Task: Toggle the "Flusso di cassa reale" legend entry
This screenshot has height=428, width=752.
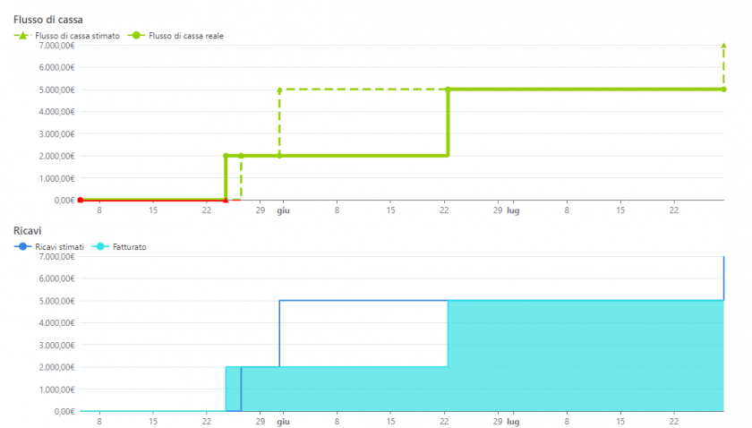Action: (185, 36)
